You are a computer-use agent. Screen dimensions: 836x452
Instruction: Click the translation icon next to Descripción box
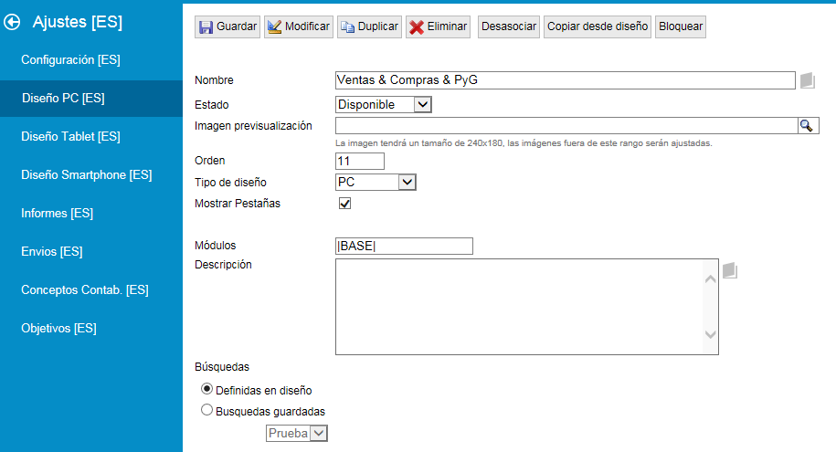729,270
